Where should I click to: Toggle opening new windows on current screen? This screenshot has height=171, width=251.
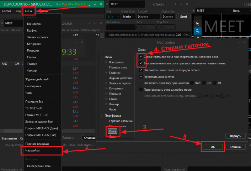141,70
